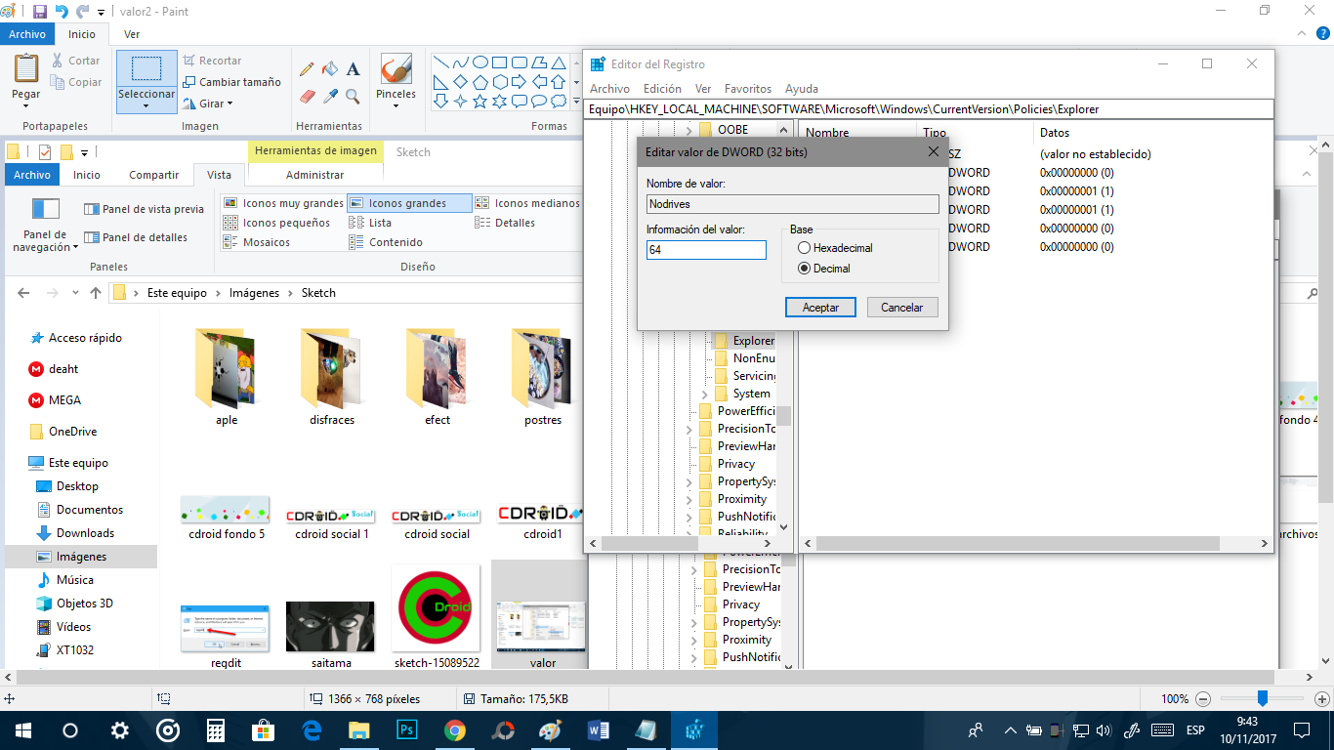Choose the Curve shape in Formas
This screenshot has height=750, width=1334.
click(x=460, y=62)
